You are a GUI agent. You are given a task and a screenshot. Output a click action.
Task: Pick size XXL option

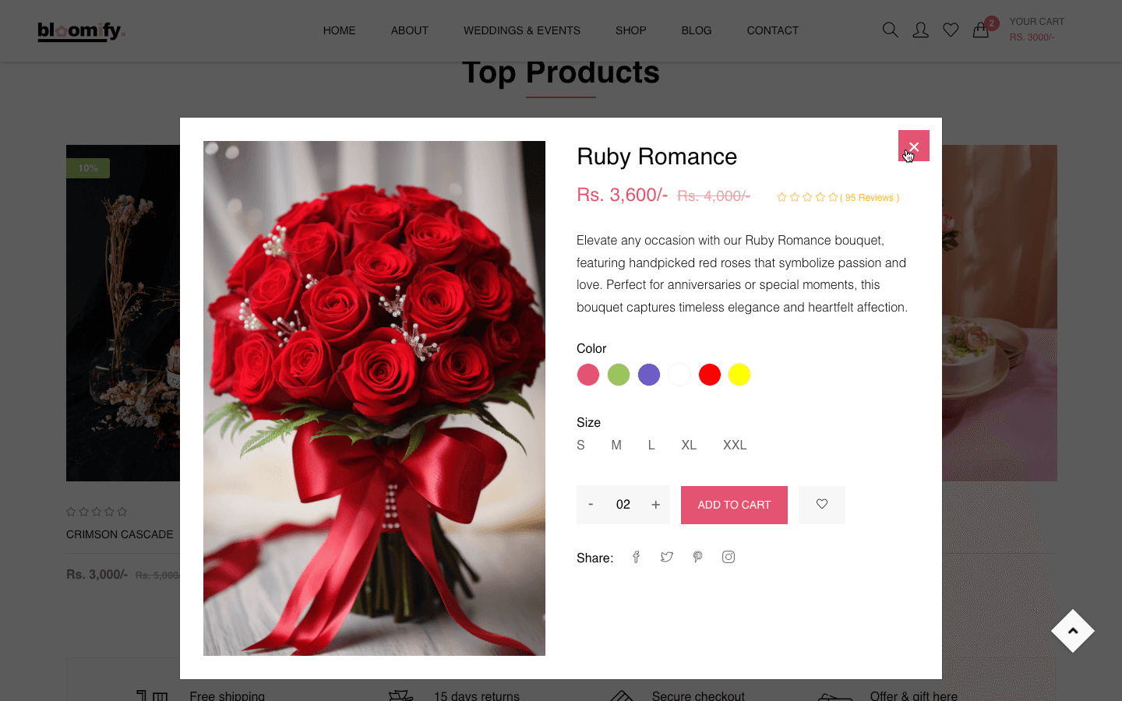pyautogui.click(x=735, y=445)
